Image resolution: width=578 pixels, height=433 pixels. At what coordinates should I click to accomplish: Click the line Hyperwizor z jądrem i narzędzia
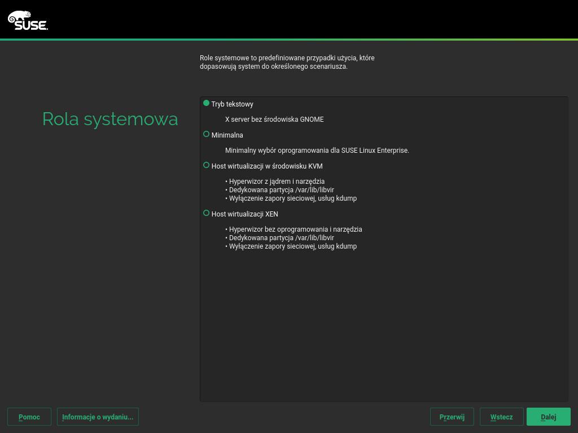click(x=275, y=181)
